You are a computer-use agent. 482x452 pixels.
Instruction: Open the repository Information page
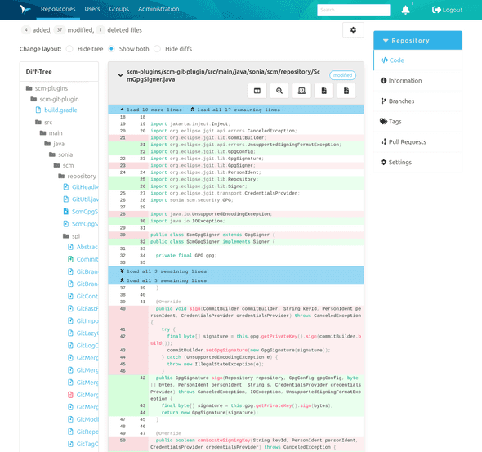(x=417, y=81)
